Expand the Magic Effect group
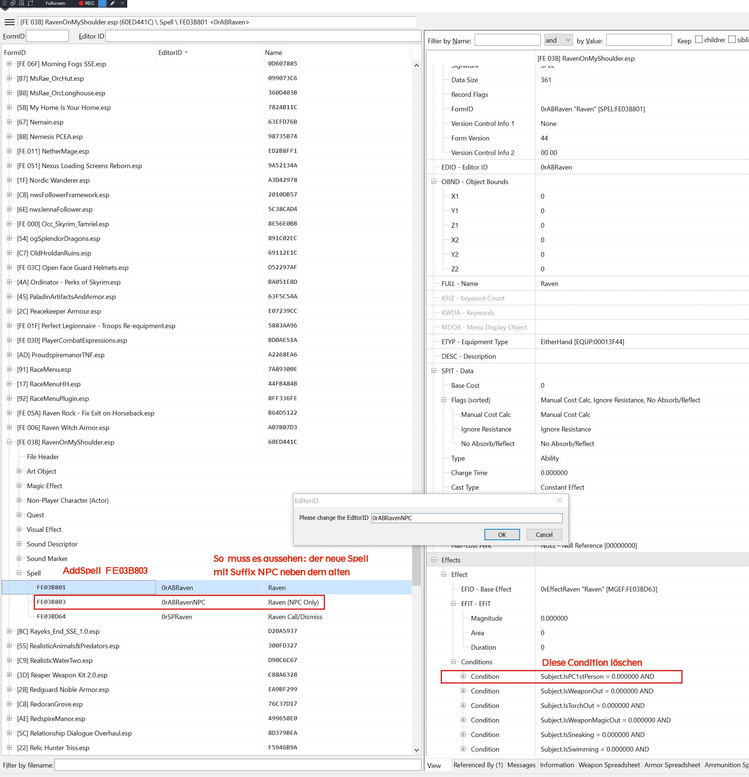The height and width of the screenshot is (777, 749). pos(19,486)
